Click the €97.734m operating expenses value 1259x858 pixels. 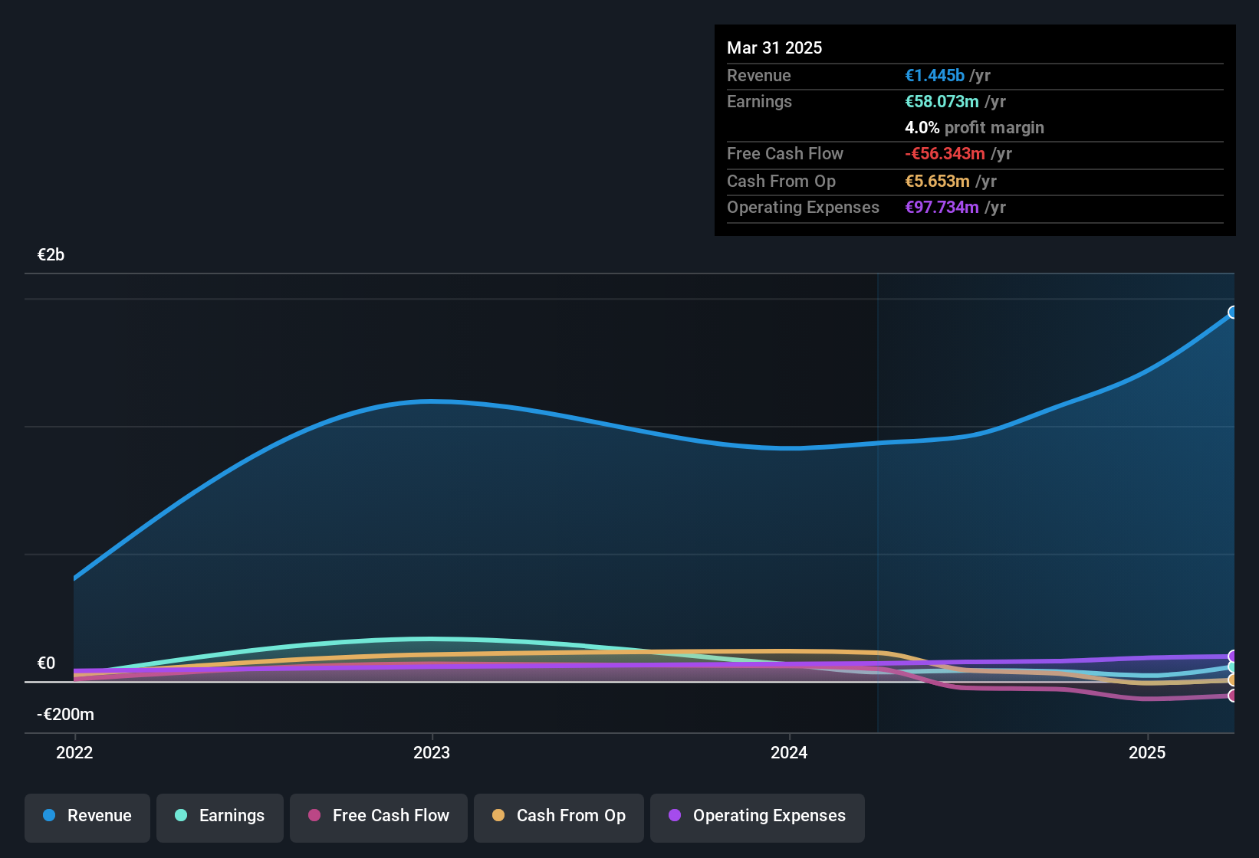coord(942,208)
